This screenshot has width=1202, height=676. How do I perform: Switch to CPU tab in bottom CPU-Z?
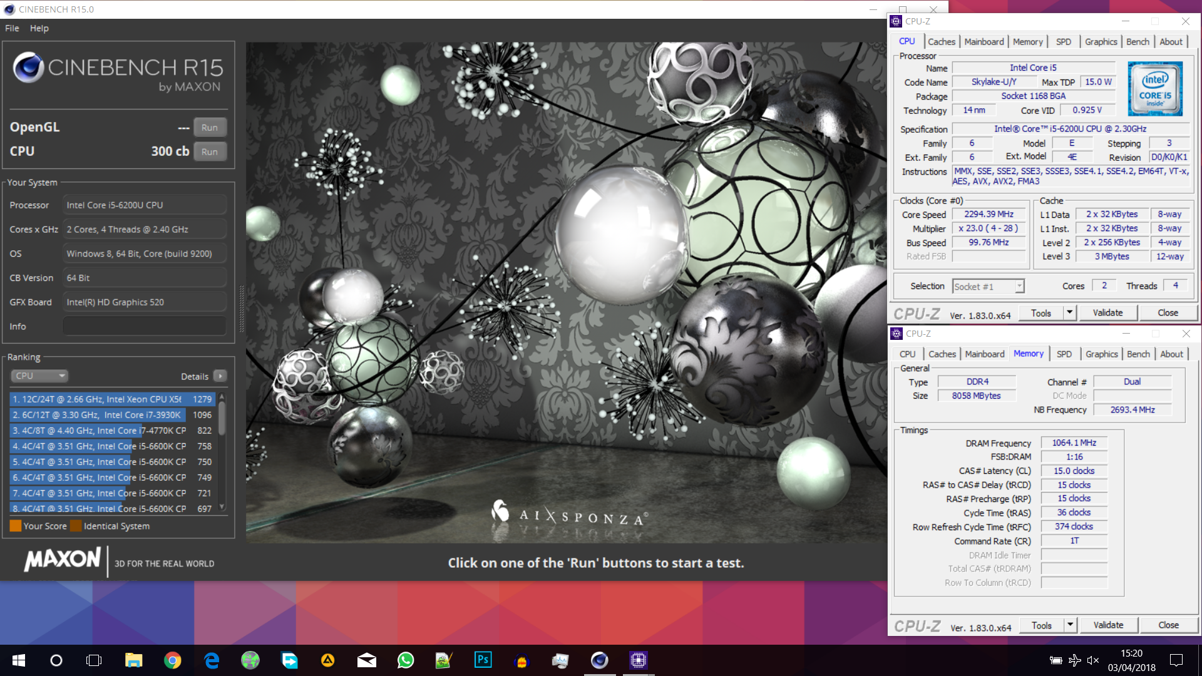coord(907,354)
